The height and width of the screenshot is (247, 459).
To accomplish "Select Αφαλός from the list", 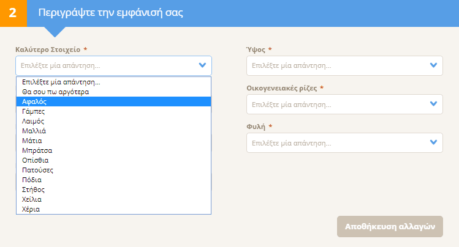I will click(x=113, y=101).
